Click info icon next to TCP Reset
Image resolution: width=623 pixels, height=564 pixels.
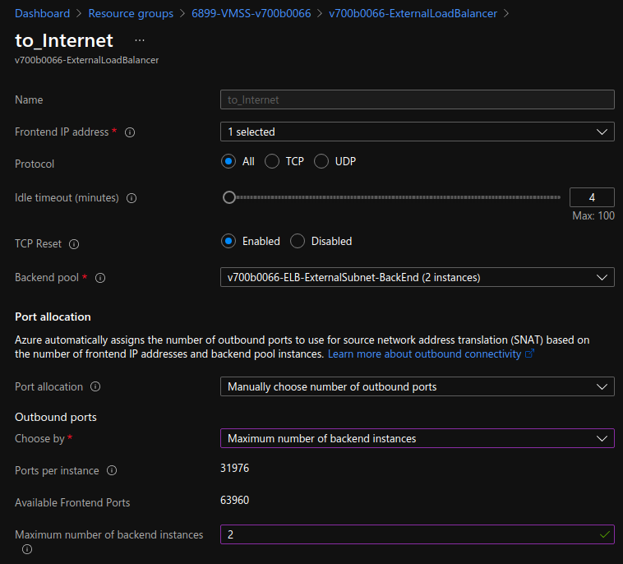(74, 244)
